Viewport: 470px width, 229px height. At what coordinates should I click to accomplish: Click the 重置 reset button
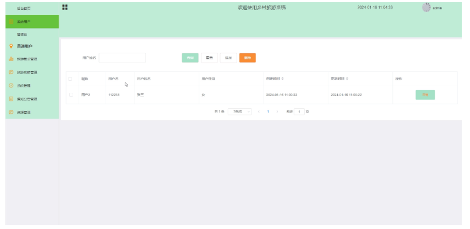209,58
